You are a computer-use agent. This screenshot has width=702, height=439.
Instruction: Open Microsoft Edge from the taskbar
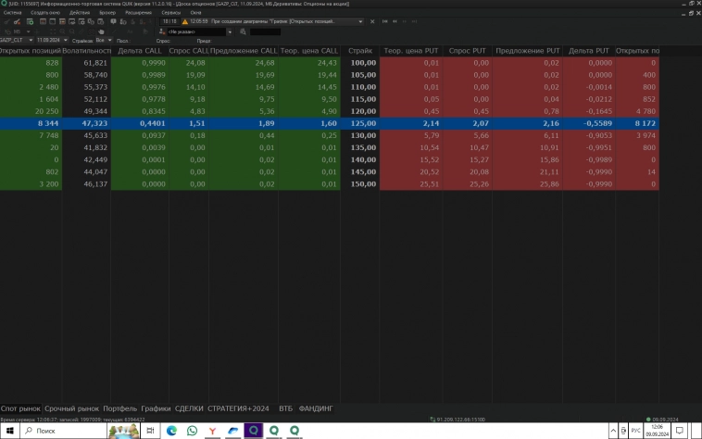(172, 431)
